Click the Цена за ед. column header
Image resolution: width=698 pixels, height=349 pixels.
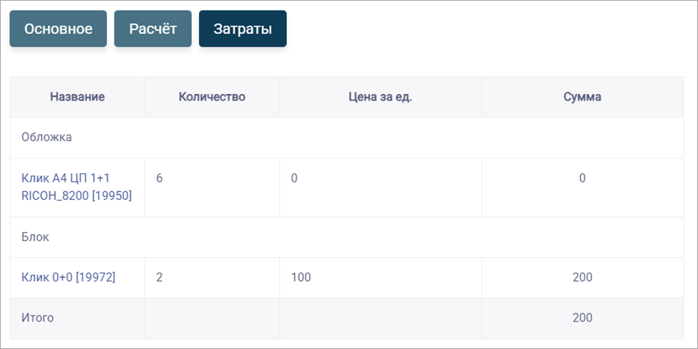point(380,97)
